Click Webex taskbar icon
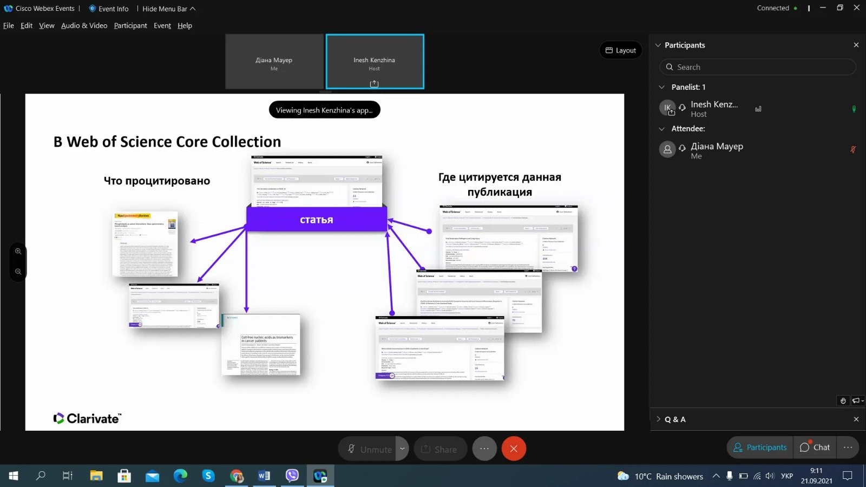Viewport: 866px width, 487px height. pyautogui.click(x=320, y=476)
